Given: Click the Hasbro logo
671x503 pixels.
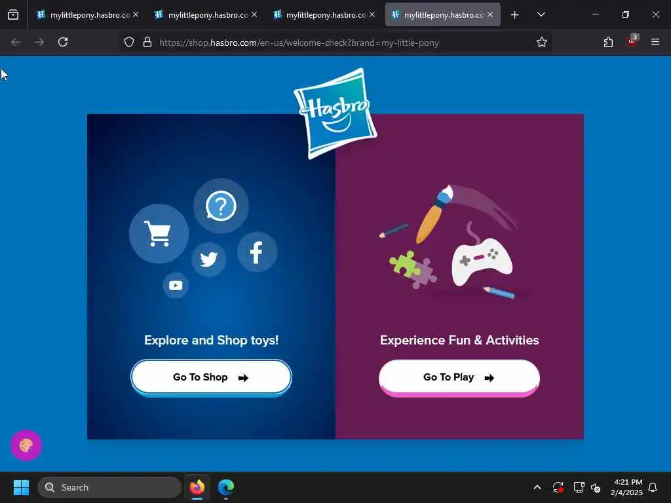Looking at the screenshot, I should [335, 113].
